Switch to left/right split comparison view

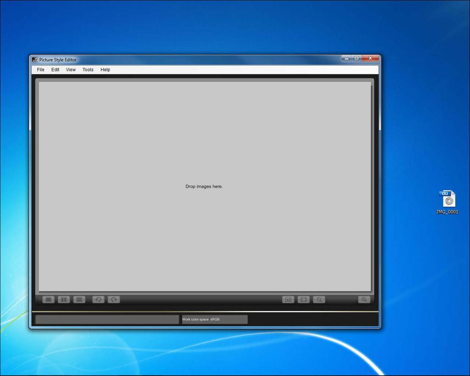[64, 299]
